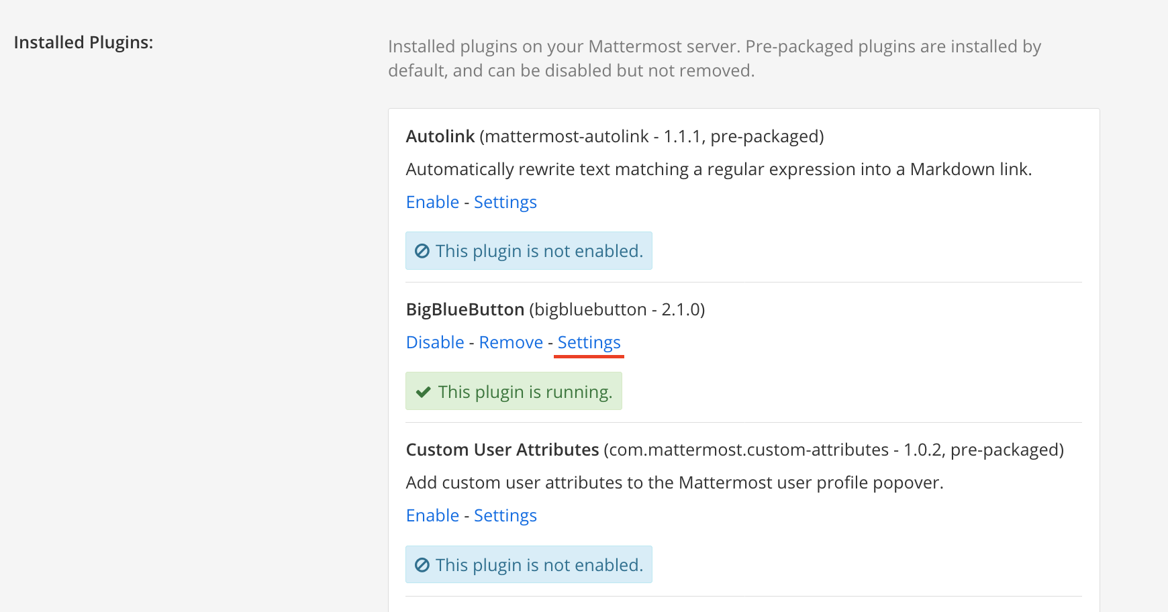Click the Autolink description text

(718, 169)
